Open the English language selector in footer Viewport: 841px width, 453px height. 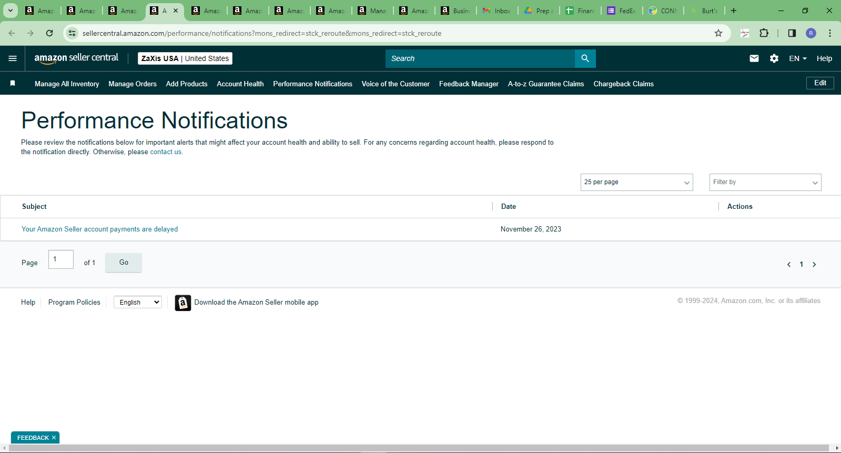pos(138,302)
